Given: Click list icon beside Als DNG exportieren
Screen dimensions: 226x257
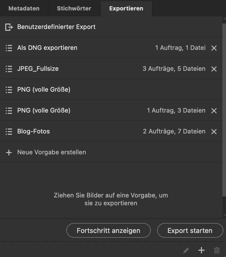Looking at the screenshot, I should pos(9,48).
